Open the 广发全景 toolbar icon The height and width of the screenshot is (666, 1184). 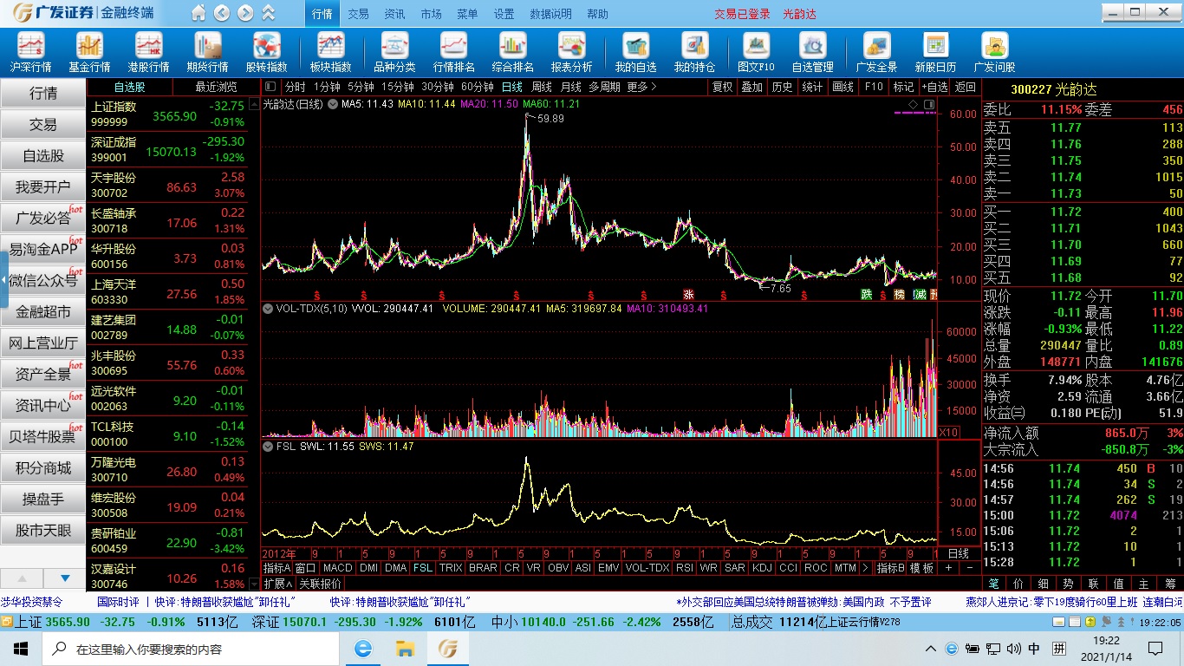pyautogui.click(x=876, y=53)
